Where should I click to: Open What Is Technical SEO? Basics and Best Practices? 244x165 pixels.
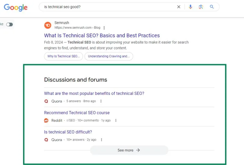(102, 35)
